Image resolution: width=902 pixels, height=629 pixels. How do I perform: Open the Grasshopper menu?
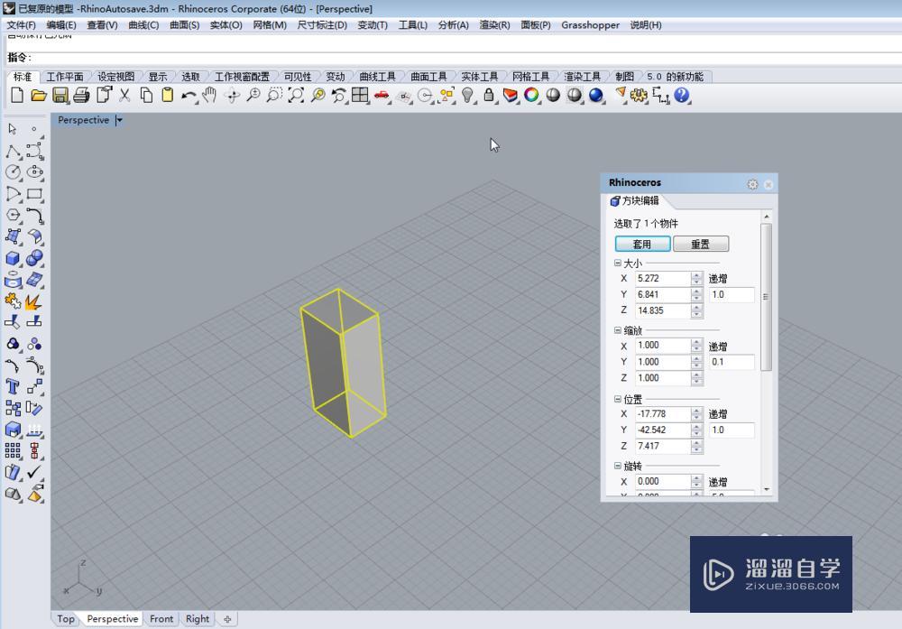[590, 25]
